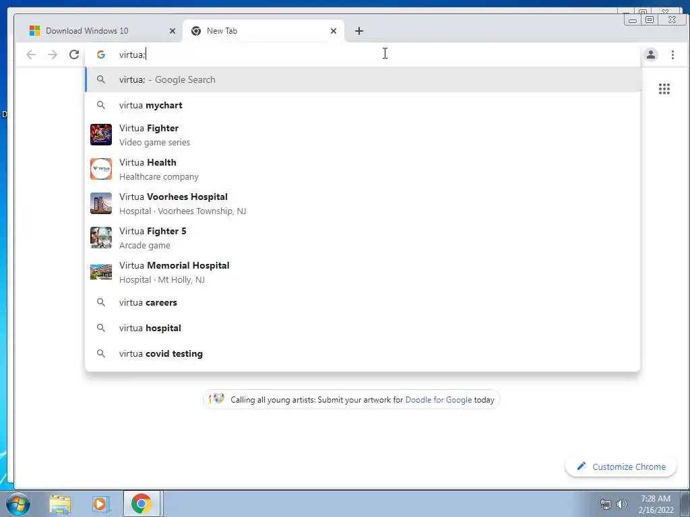
Task: Click Virtua Memorial Hospital thumbnail
Action: 101,272
